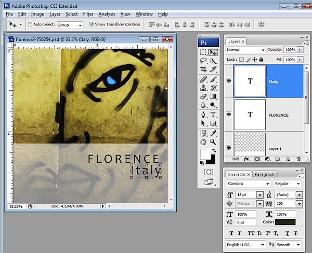
Task: Select the Eyedropper tool
Action: 213,133
